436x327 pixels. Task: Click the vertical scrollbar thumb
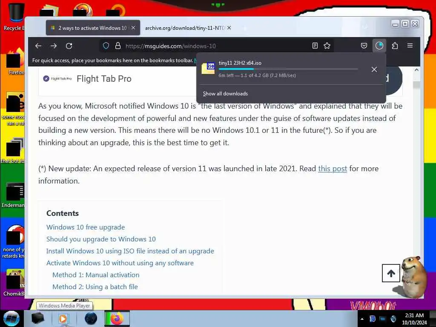pos(416,85)
